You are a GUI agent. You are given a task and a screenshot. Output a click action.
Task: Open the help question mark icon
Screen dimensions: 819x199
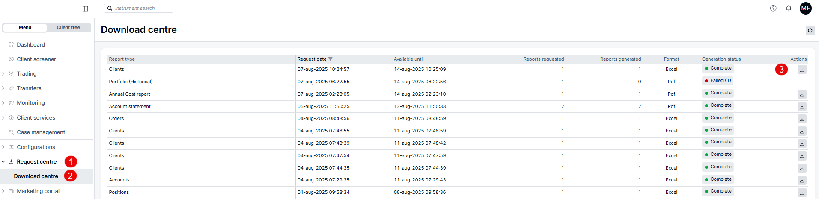773,8
